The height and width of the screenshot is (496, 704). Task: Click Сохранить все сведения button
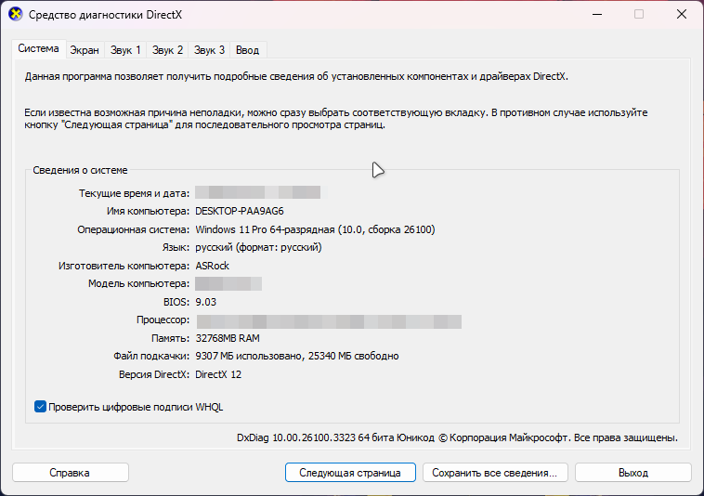point(495,473)
